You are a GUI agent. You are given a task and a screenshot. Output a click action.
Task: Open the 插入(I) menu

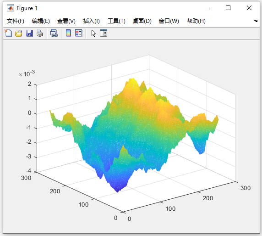pos(92,21)
